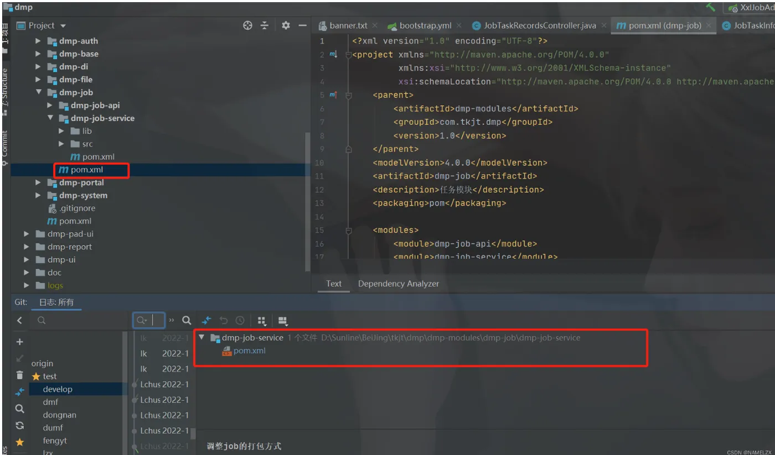The height and width of the screenshot is (455, 775).
Task: Select the Text tab below editor
Action: point(334,284)
